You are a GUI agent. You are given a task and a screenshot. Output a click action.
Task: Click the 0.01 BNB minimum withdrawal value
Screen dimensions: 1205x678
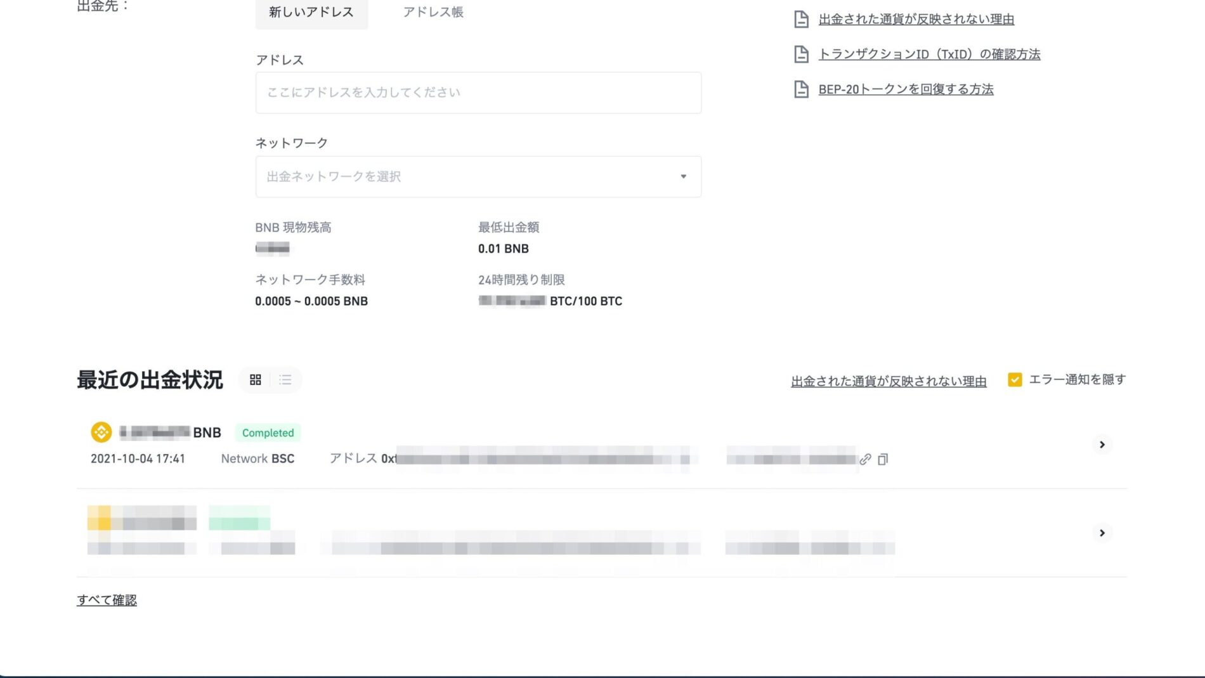point(504,249)
